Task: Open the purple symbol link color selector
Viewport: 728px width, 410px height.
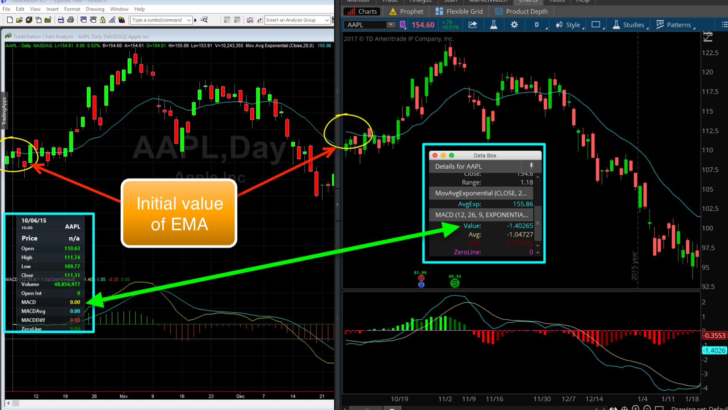Action: [x=403, y=25]
